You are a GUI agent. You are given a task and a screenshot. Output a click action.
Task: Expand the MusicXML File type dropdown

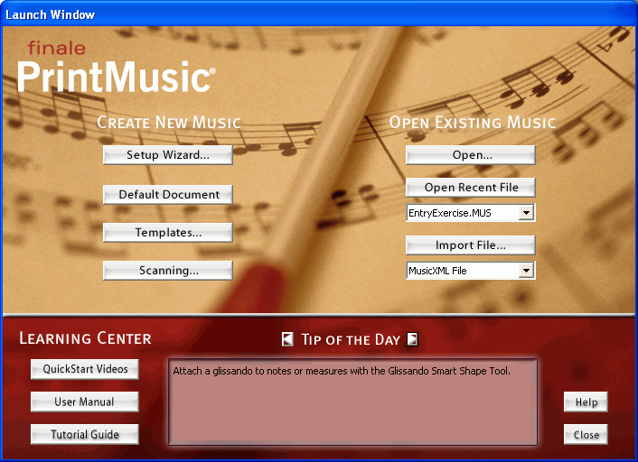[x=526, y=270]
